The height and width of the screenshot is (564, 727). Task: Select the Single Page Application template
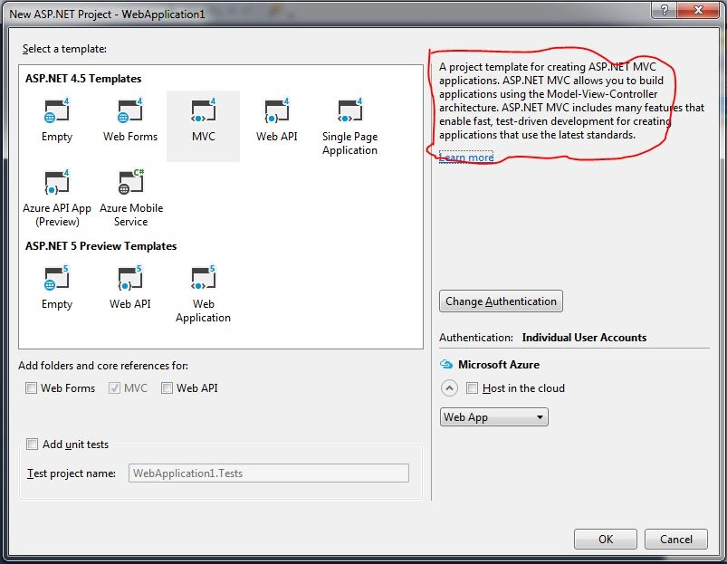349,111
